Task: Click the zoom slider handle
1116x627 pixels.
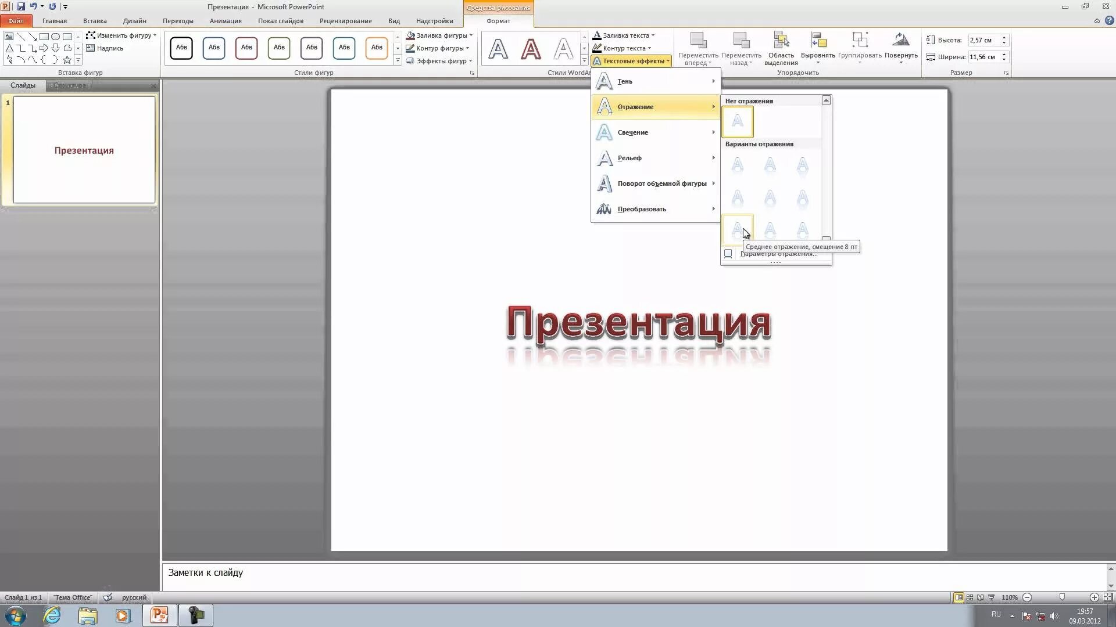Action: point(1062,597)
